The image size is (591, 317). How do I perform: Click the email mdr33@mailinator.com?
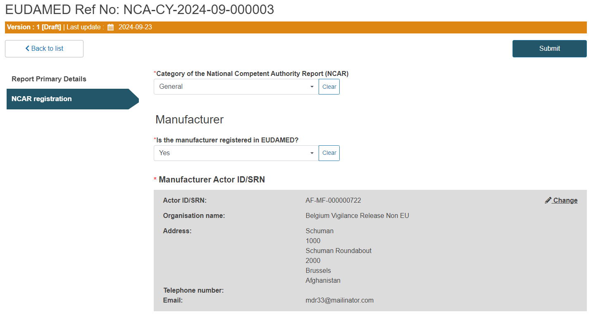(x=339, y=300)
